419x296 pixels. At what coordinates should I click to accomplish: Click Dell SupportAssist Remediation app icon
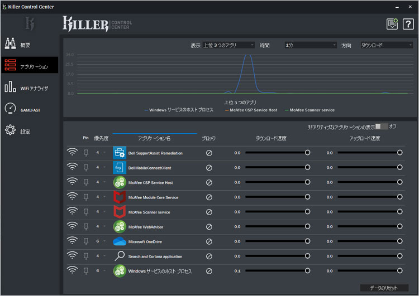tap(120, 153)
